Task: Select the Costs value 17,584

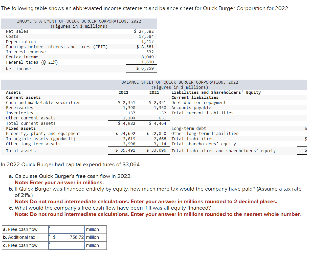Action: click(146, 37)
